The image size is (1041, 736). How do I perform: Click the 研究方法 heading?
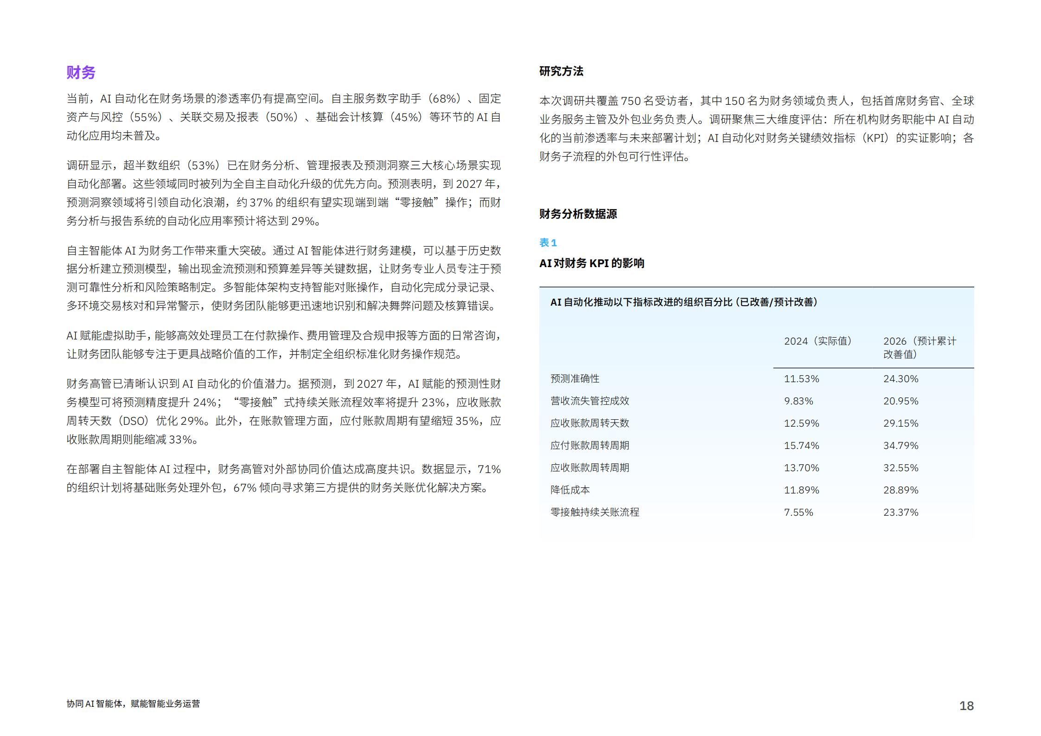[x=561, y=71]
